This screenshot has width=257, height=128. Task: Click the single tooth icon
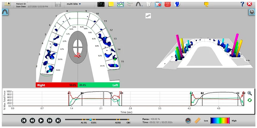148,4
